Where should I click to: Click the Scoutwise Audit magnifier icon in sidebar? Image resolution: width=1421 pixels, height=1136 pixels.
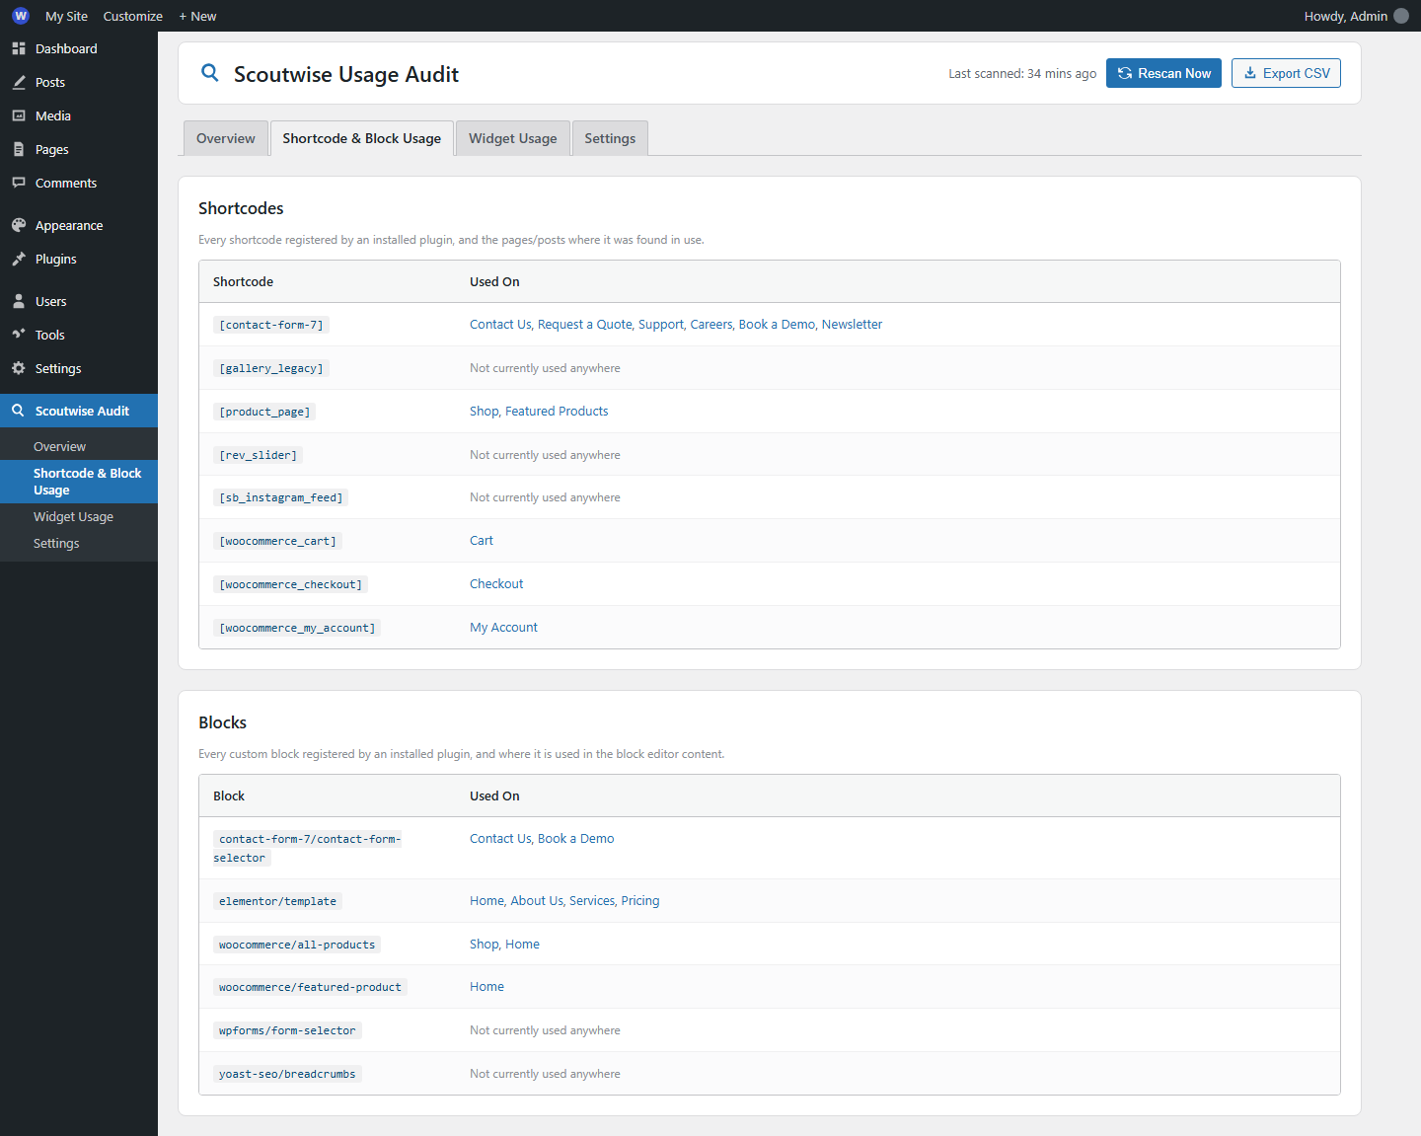coord(19,411)
